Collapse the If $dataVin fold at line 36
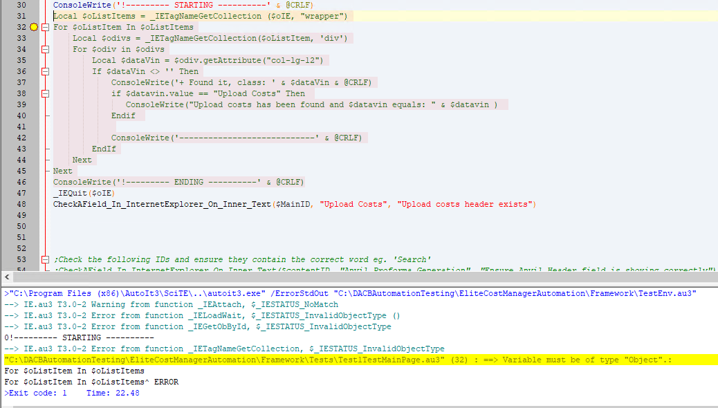Viewport: 718px width, 408px height. coord(46,71)
